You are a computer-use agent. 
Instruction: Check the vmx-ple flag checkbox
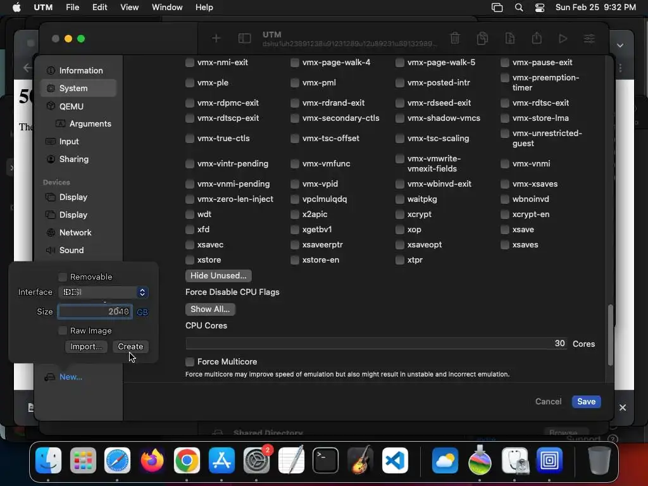pos(190,83)
